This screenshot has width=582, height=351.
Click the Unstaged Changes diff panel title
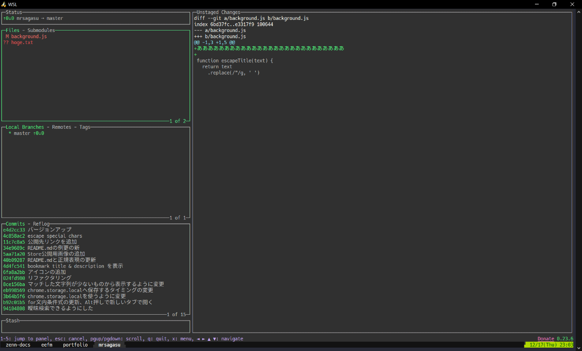[218, 12]
